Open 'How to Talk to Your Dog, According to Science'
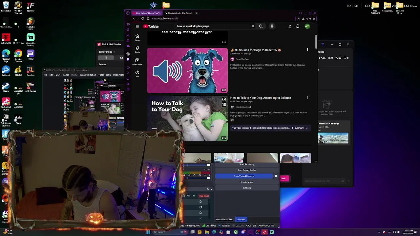Image resolution: width=420 pixels, height=236 pixels. [261, 98]
